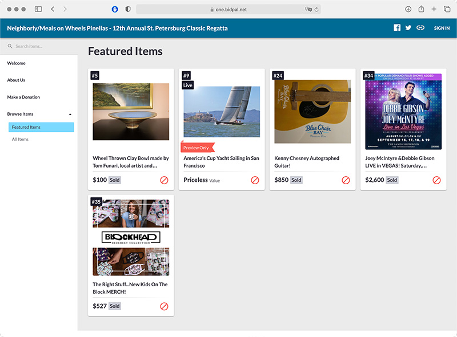The image size is (457, 337).
Task: Click the Featured Items heading
Action: click(125, 51)
